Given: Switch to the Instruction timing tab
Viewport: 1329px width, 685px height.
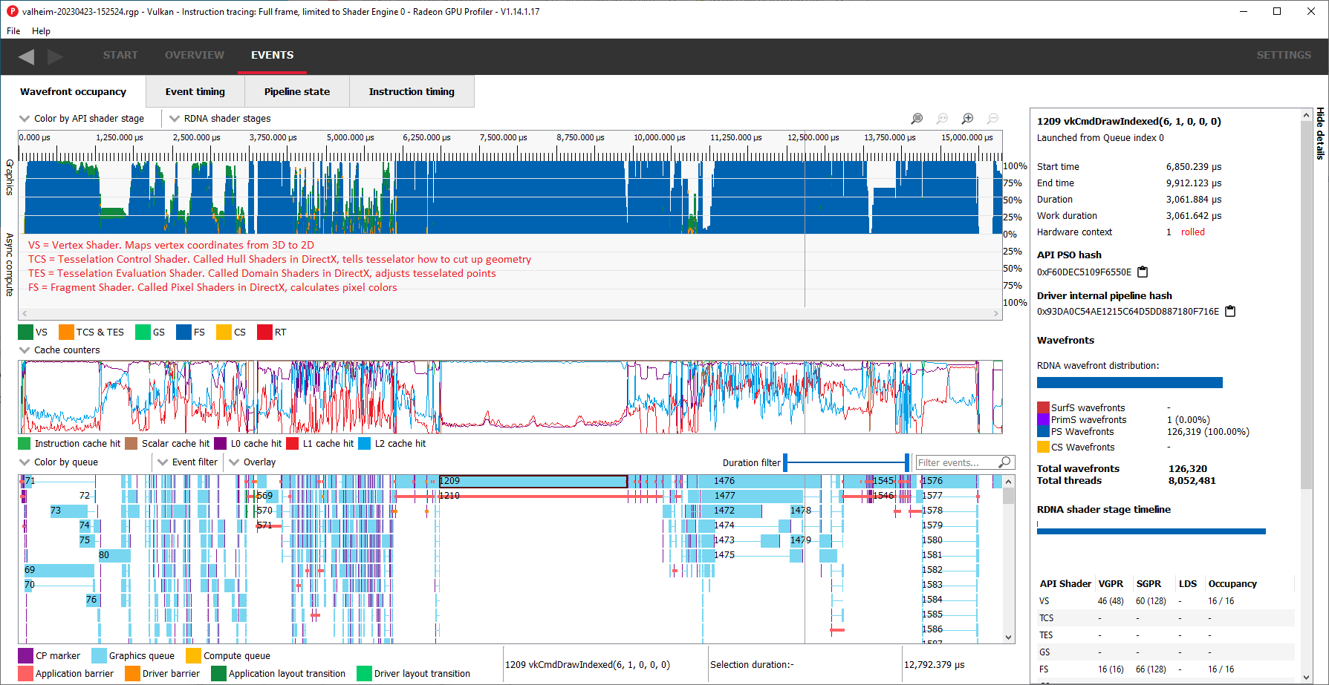Looking at the screenshot, I should click(412, 91).
